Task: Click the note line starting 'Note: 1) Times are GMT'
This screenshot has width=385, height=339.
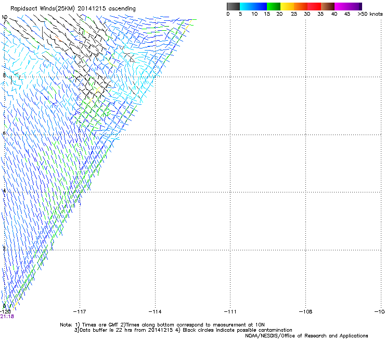Action: [x=162, y=325]
